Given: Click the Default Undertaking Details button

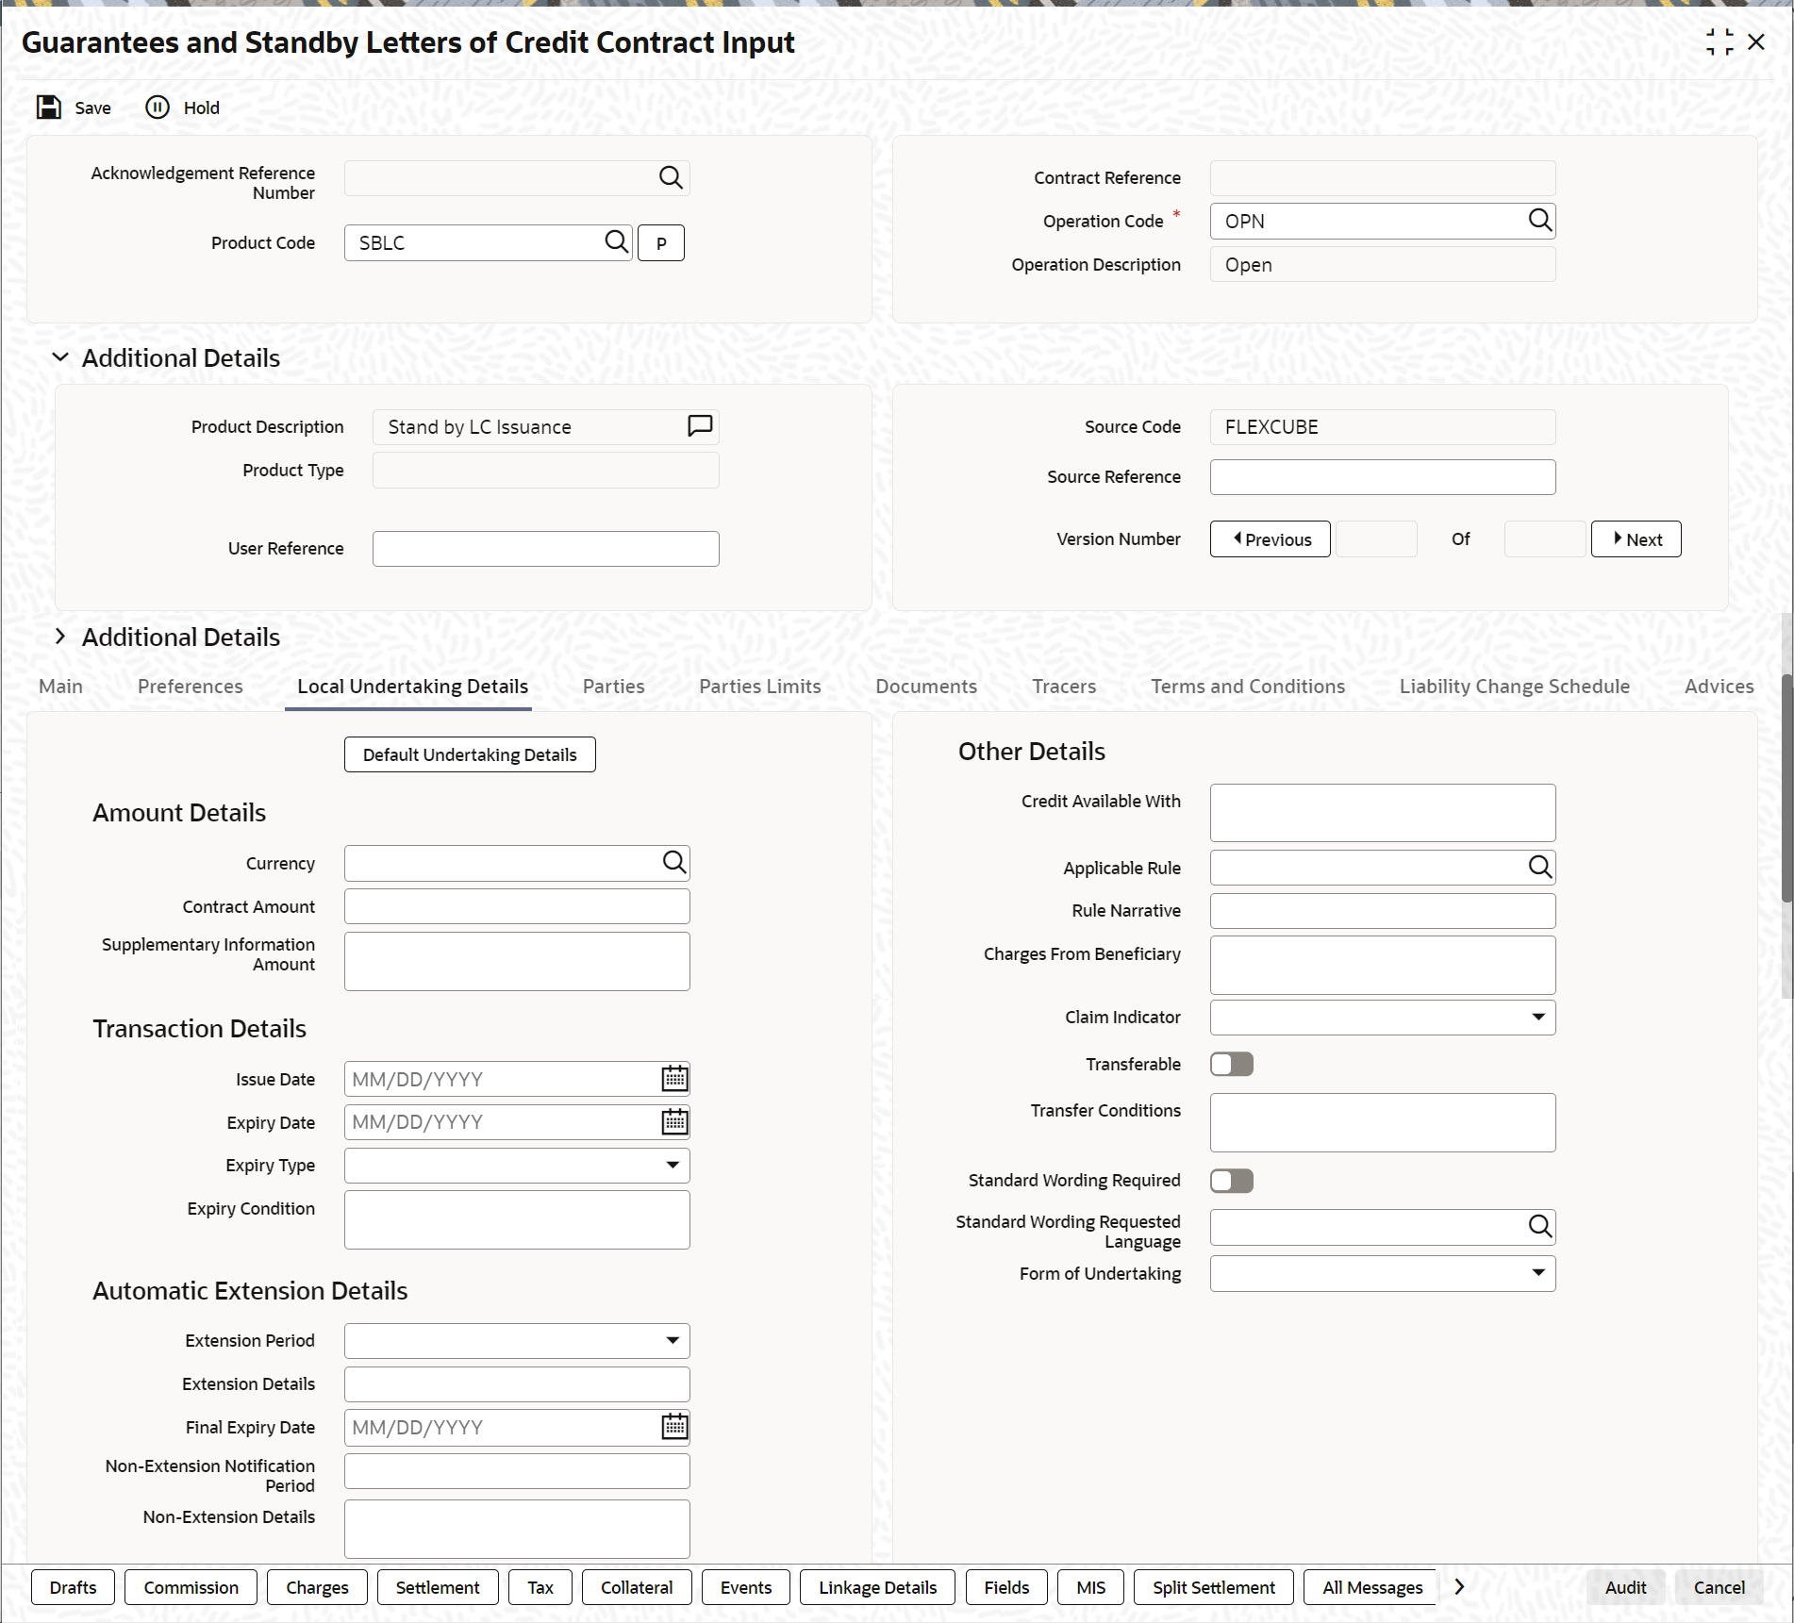Looking at the screenshot, I should (x=470, y=754).
